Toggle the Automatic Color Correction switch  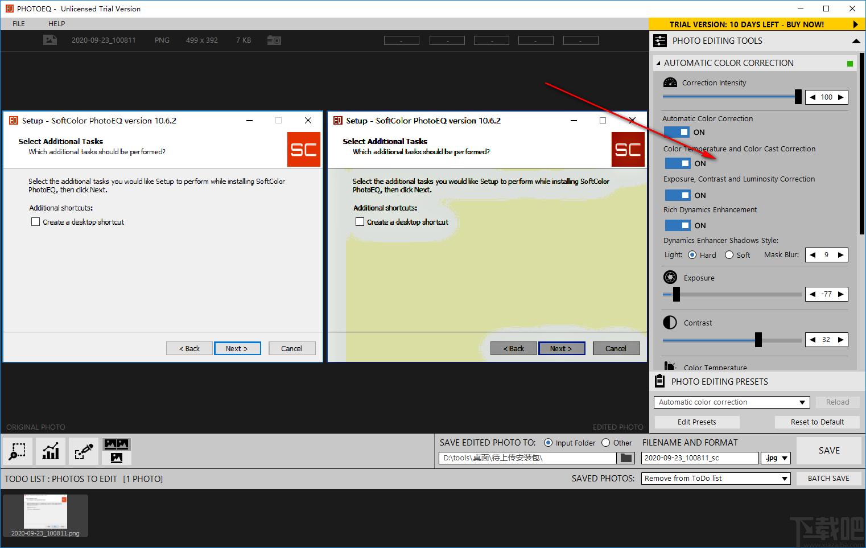677,132
